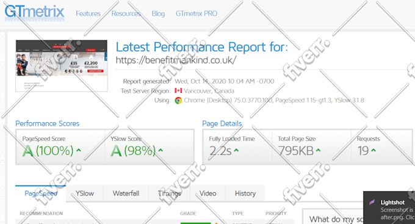This screenshot has width=415, height=224.
Task: Click the Chrome browser icon
Action: pos(178,101)
